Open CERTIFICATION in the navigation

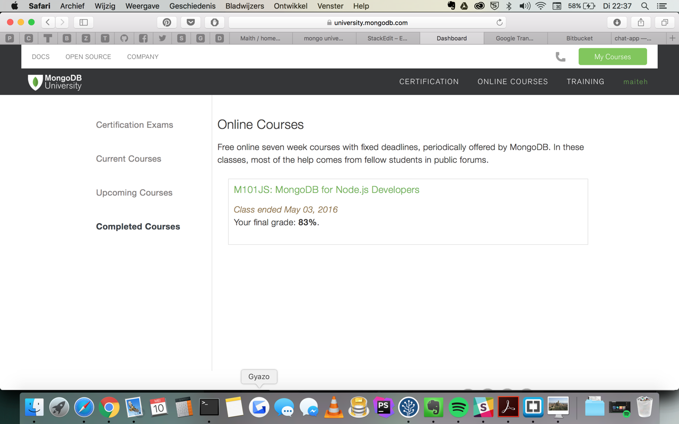pos(429,82)
